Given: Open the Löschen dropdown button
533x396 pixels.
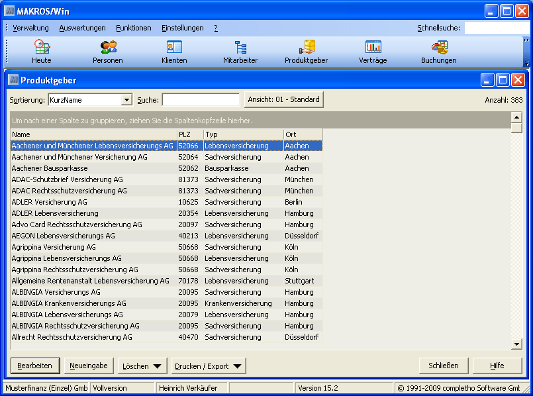Looking at the screenshot, I should pos(142,366).
